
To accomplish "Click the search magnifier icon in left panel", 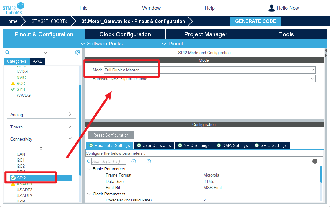I will [x=8, y=53].
